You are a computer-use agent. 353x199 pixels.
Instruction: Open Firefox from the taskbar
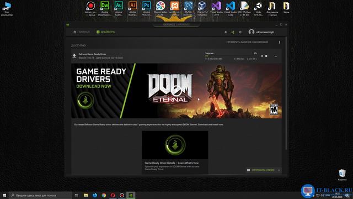[x=95, y=195]
